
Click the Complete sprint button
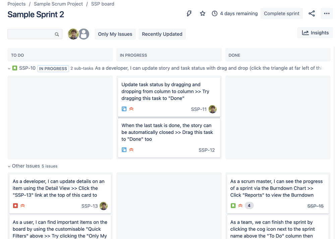[282, 13]
